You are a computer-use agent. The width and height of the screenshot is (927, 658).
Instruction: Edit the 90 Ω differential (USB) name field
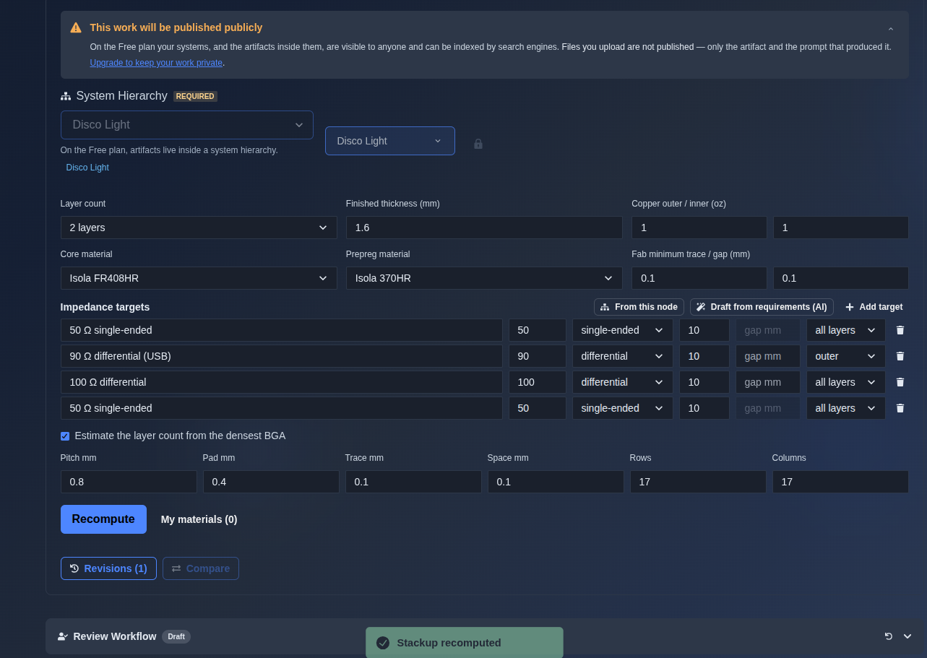pos(282,356)
